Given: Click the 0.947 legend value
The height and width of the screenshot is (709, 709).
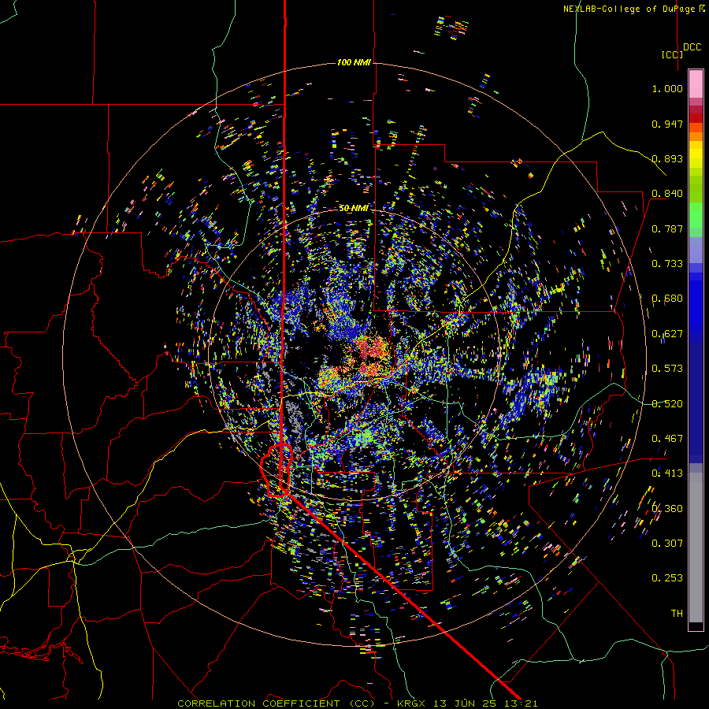Looking at the screenshot, I should point(667,124).
